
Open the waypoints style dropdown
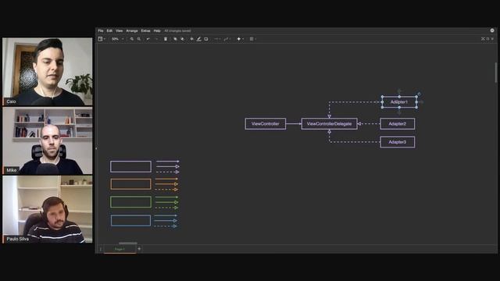tap(227, 39)
